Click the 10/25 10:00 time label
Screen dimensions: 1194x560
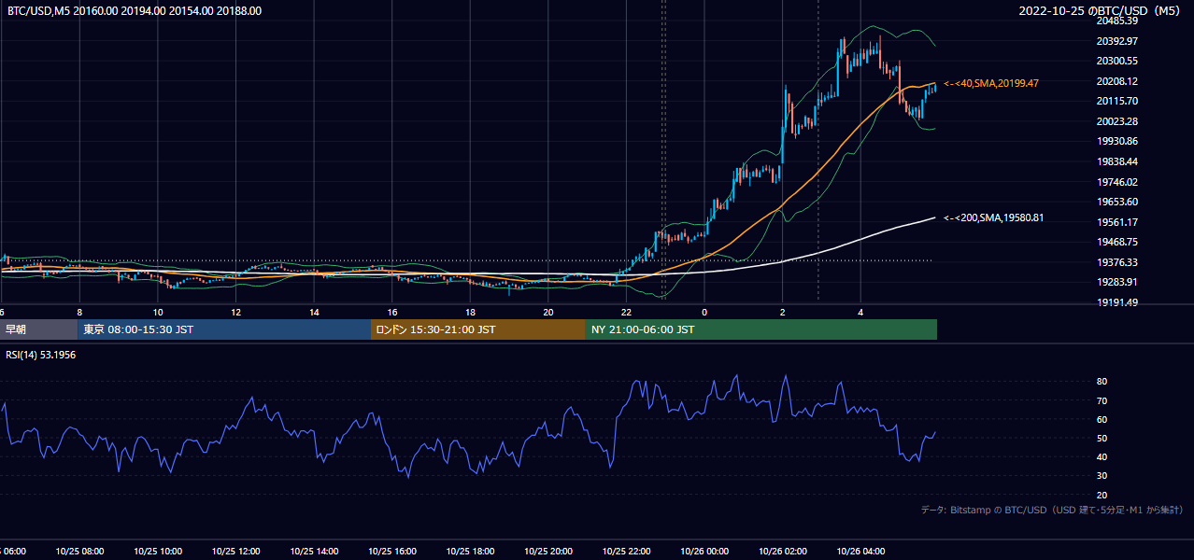(158, 552)
